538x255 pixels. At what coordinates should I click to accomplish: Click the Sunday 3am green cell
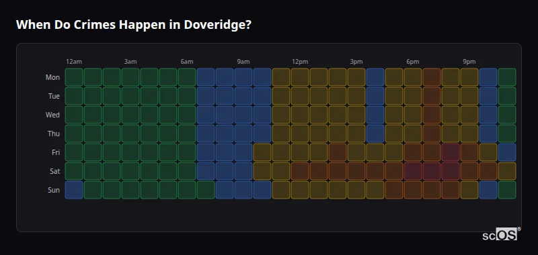click(x=130, y=190)
